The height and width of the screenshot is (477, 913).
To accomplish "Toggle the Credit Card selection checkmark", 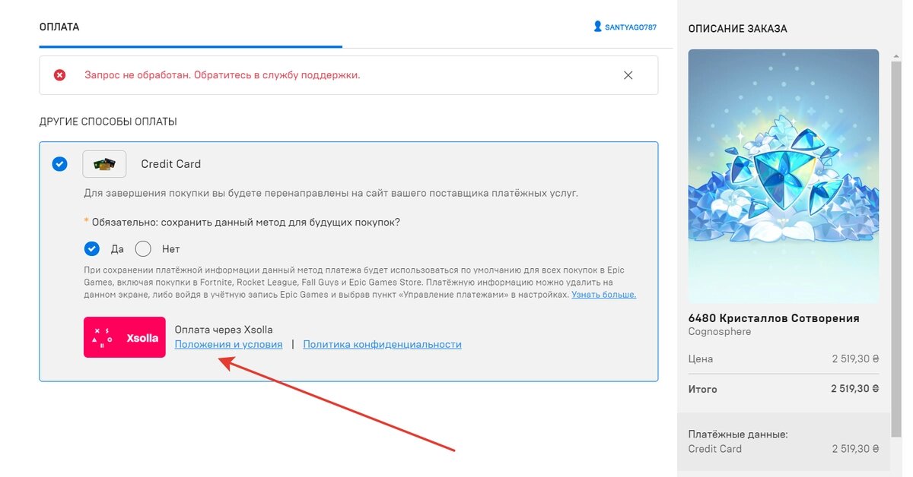I will [x=59, y=164].
